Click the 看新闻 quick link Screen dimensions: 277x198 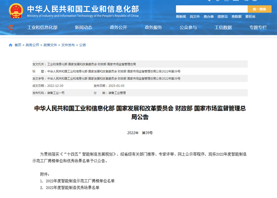coord(181,17)
